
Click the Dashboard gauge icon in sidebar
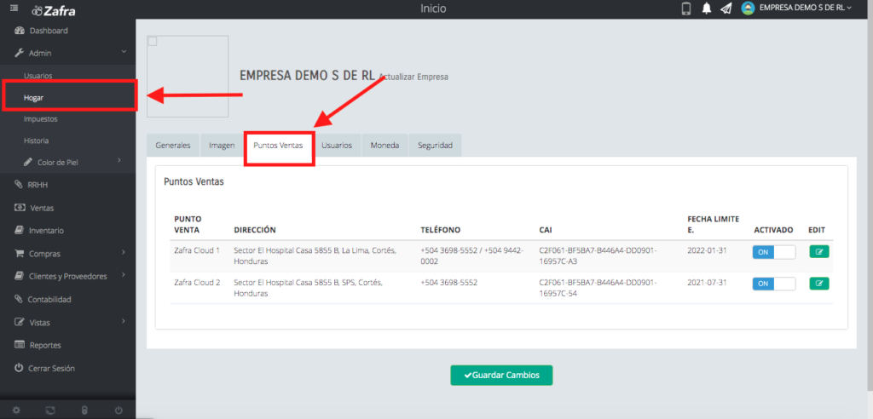click(x=20, y=31)
